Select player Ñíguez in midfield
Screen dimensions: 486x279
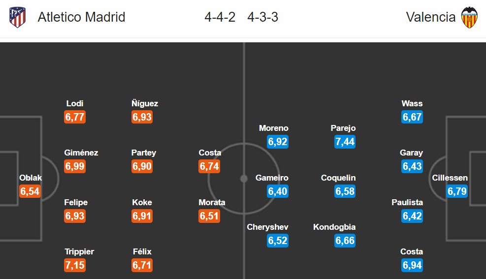click(x=145, y=103)
